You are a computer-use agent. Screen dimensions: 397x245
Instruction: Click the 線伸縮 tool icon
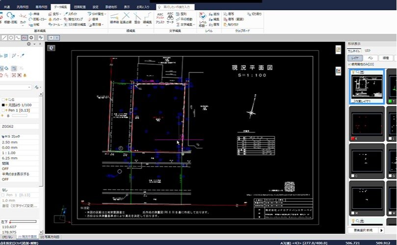[x=114, y=17]
